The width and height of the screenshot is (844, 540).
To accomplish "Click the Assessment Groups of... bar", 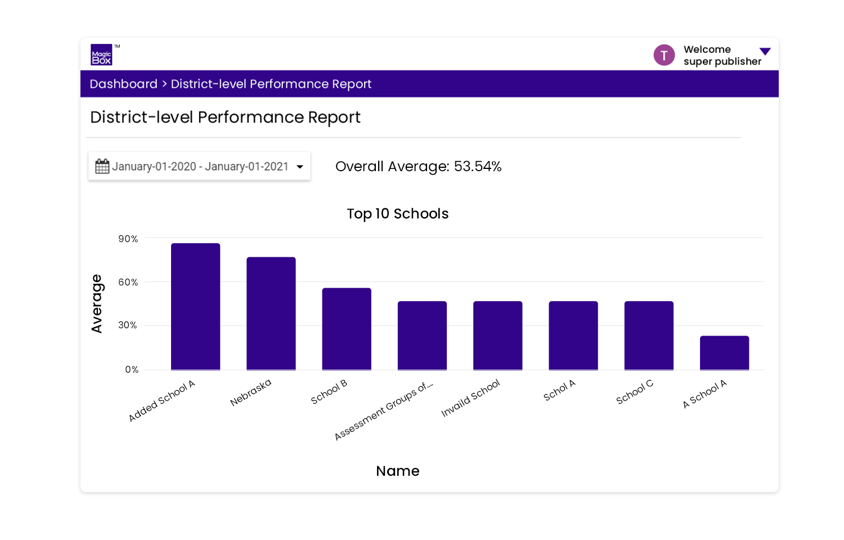I will pos(422,336).
